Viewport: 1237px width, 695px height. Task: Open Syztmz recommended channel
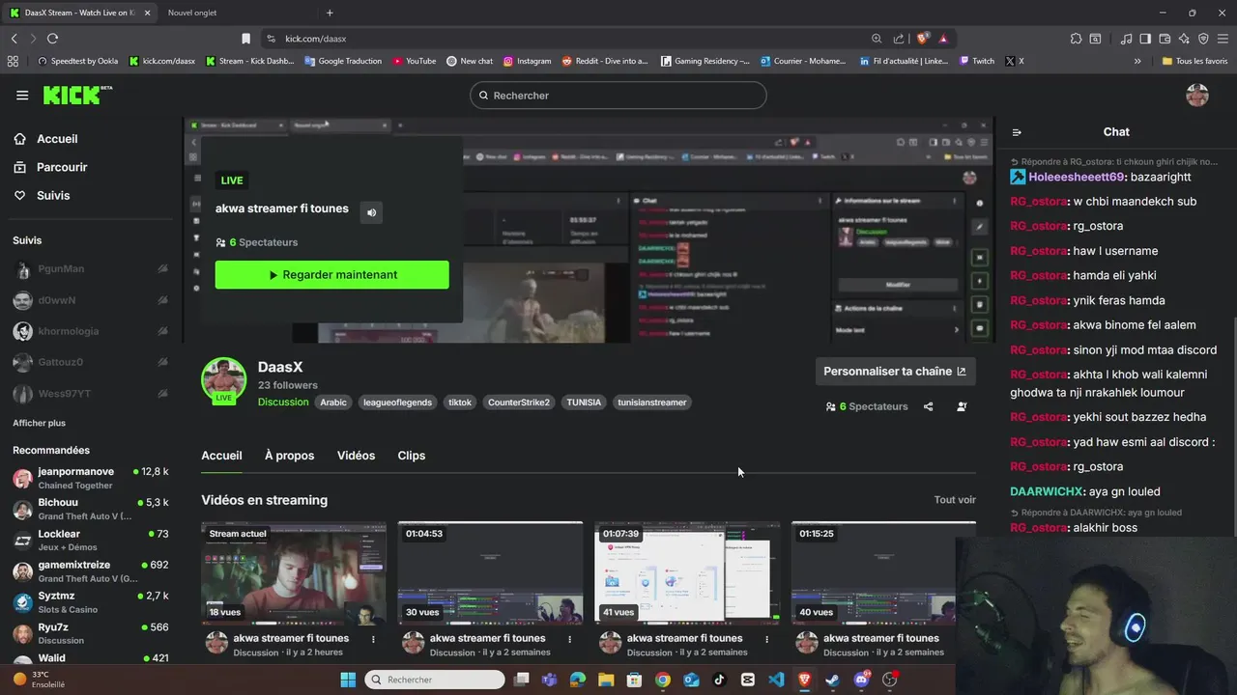click(91, 601)
